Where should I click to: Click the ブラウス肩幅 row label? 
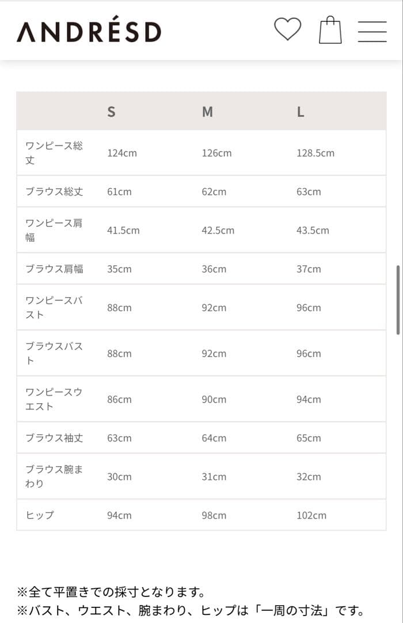pos(54,269)
